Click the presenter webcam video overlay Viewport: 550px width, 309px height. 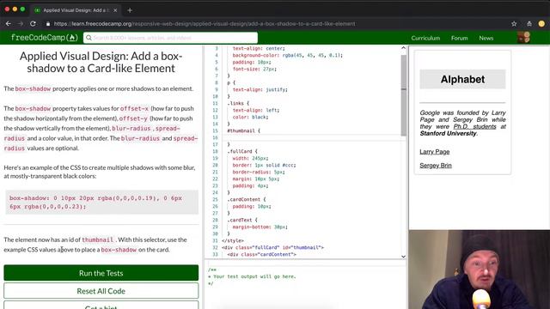coord(480,270)
